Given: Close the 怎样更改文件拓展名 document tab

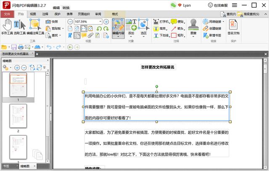Looking at the screenshot, I should [32, 54].
